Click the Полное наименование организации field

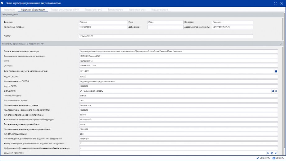tap(178, 51)
